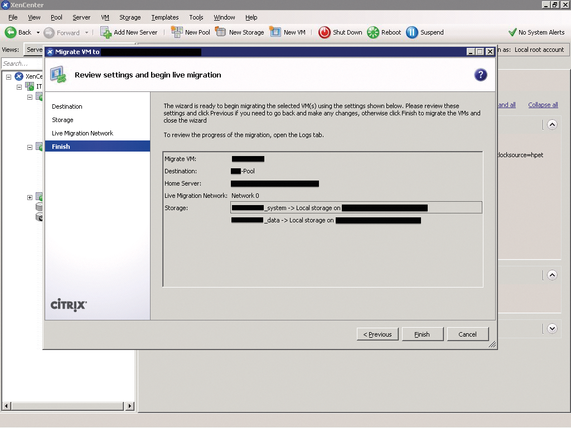Image resolution: width=571 pixels, height=428 pixels.
Task: Open the Templates menu
Action: 164,17
